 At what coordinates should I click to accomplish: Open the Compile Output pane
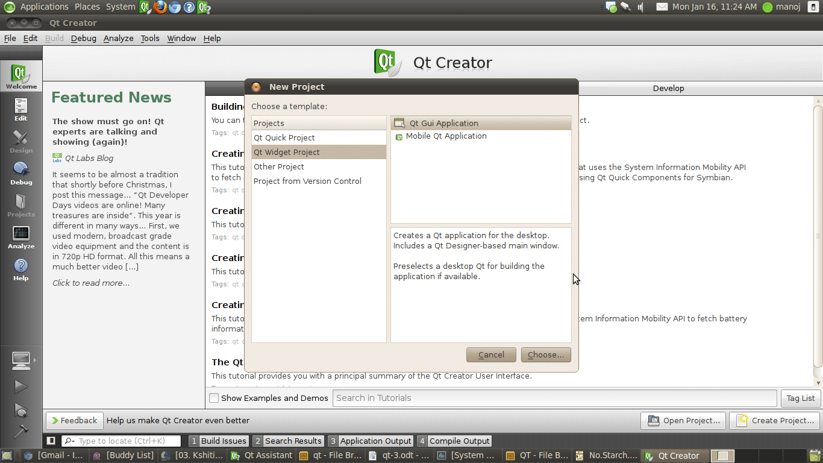click(454, 441)
